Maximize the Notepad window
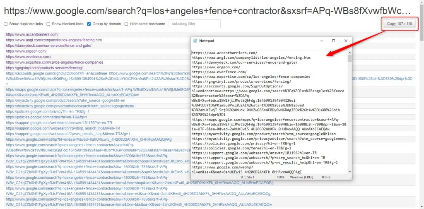The height and width of the screenshot is (209, 424). [334, 41]
